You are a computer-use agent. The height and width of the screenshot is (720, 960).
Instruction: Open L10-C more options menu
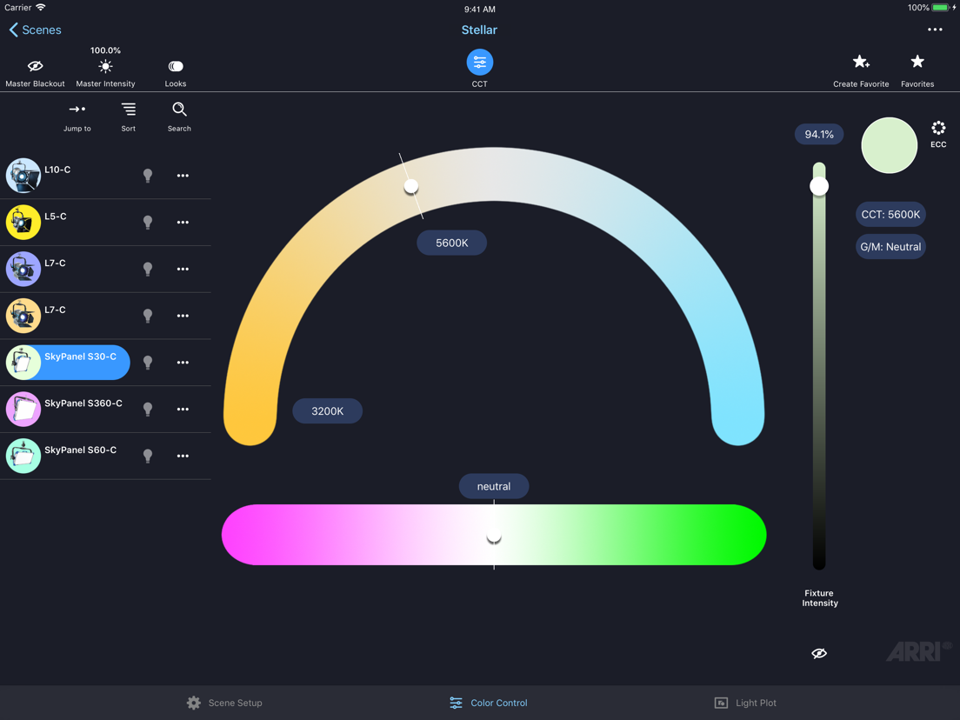pyautogui.click(x=183, y=176)
